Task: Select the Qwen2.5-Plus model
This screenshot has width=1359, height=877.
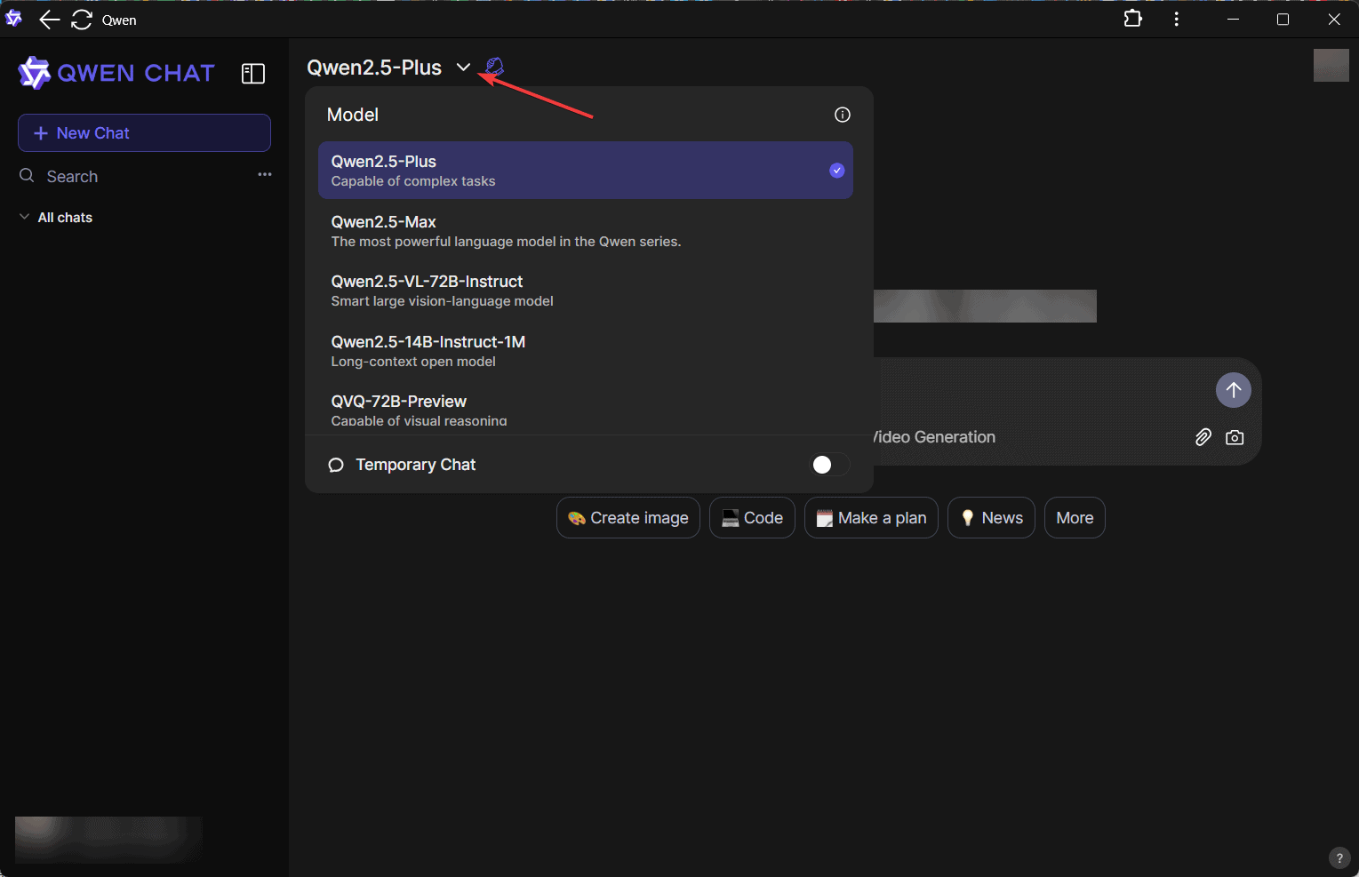Action: (586, 171)
